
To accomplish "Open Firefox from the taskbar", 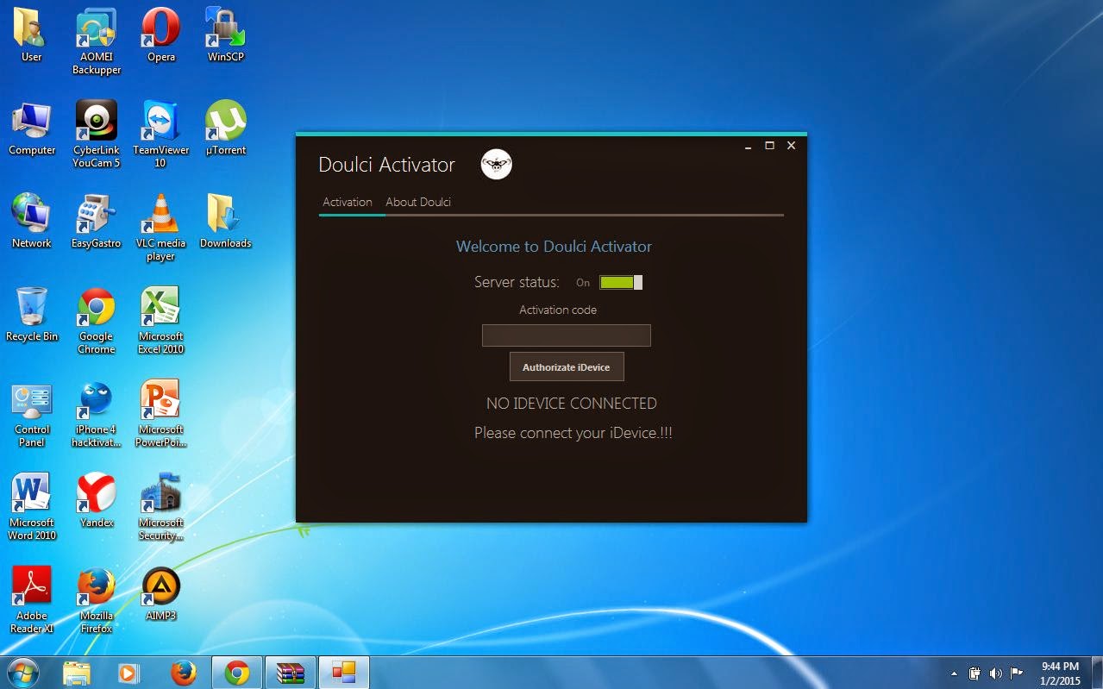I will (x=183, y=673).
